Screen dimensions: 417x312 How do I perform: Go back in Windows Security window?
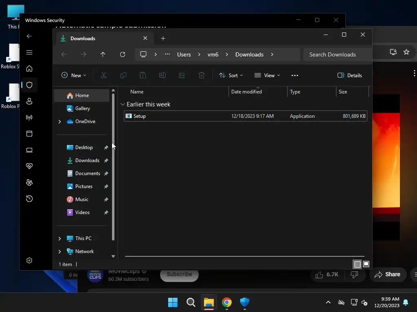(29, 36)
